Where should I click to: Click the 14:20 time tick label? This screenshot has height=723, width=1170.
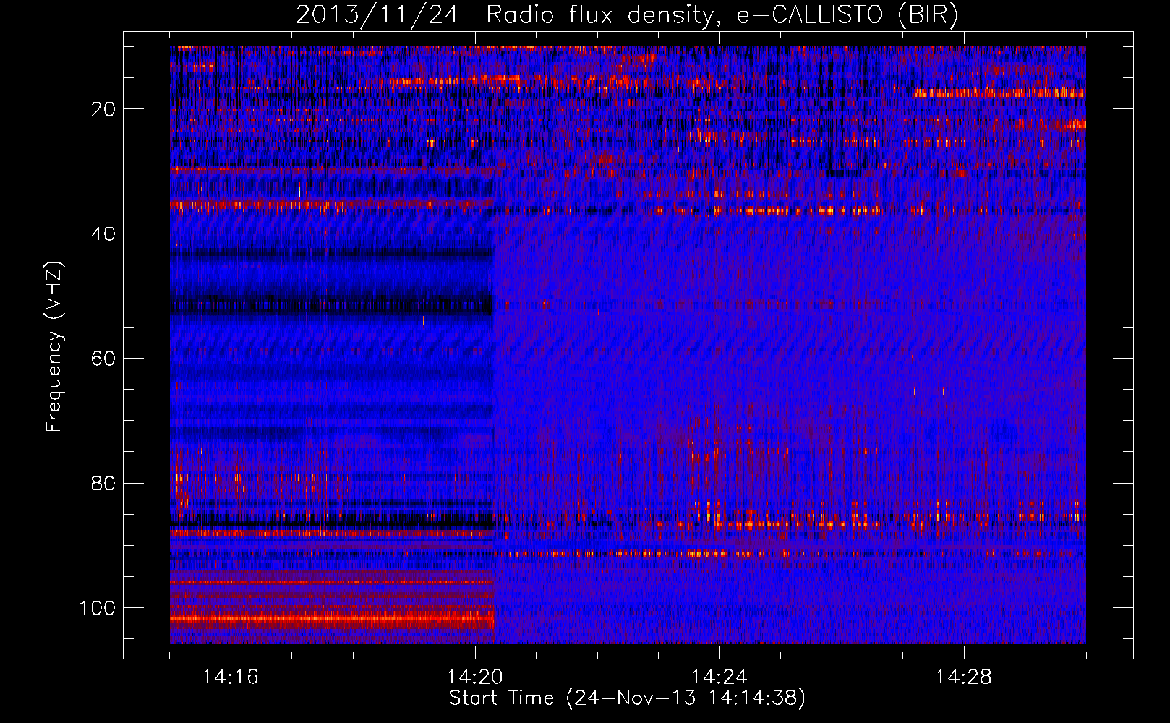pos(475,677)
